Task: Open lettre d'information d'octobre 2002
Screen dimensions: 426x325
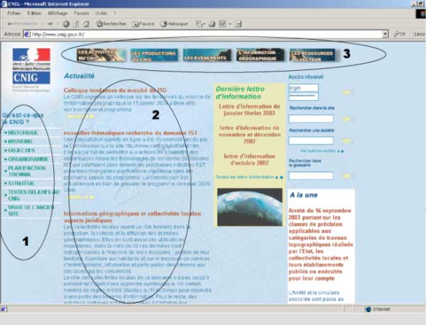Action: coord(249,160)
